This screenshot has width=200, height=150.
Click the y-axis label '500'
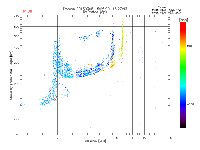point(16,36)
